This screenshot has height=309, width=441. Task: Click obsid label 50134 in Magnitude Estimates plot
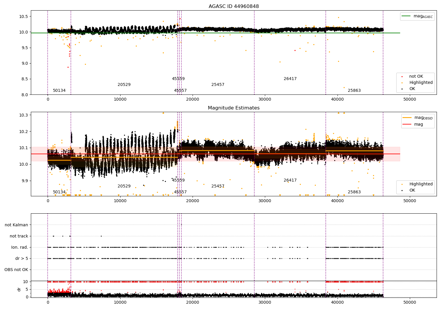coord(59,192)
